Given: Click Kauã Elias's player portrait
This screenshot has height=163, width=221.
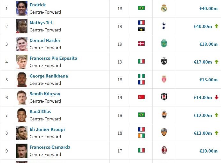Looking at the screenshot, I should pos(22,115).
